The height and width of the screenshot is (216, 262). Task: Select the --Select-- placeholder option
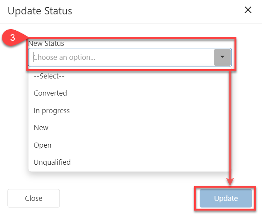pos(49,76)
